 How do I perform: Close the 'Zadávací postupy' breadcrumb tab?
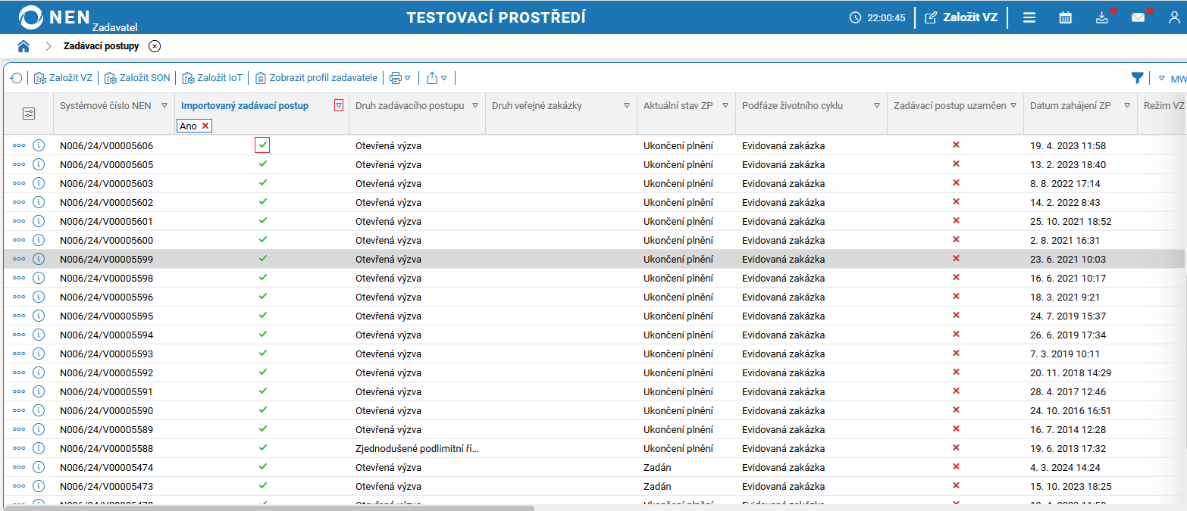(x=154, y=45)
